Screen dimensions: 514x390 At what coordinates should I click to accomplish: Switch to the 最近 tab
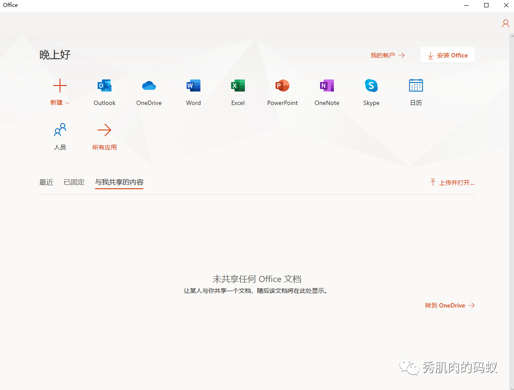[x=46, y=182]
